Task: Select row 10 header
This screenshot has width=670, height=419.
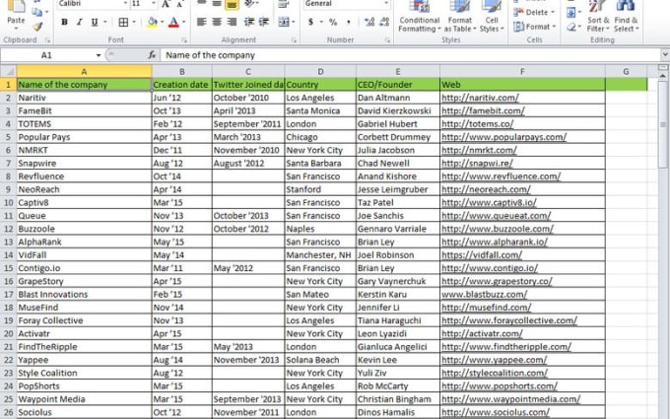Action: pos(8,202)
